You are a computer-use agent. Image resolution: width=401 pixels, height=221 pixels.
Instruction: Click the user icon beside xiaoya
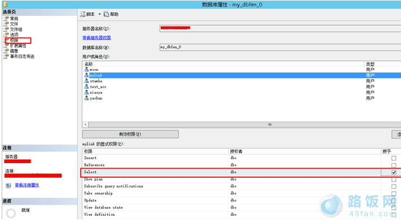pos(86,92)
